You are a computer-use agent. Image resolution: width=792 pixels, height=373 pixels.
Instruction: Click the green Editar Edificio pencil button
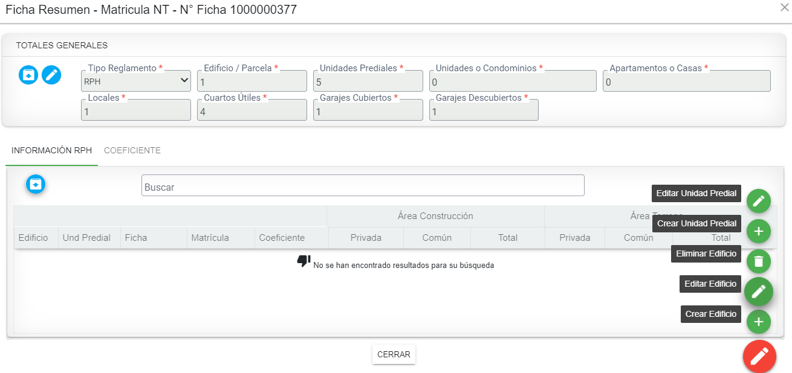(758, 292)
